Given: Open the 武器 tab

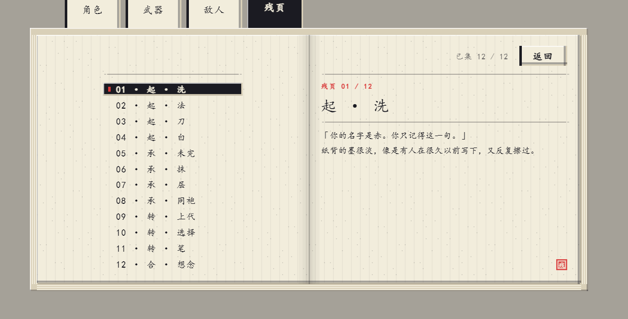Looking at the screenshot, I should pos(153,13).
